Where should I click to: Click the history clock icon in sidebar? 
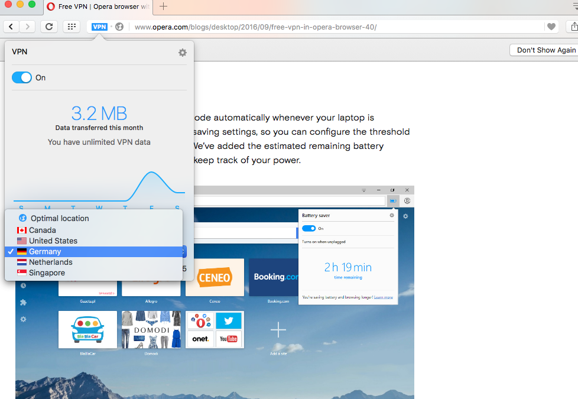pos(23,286)
